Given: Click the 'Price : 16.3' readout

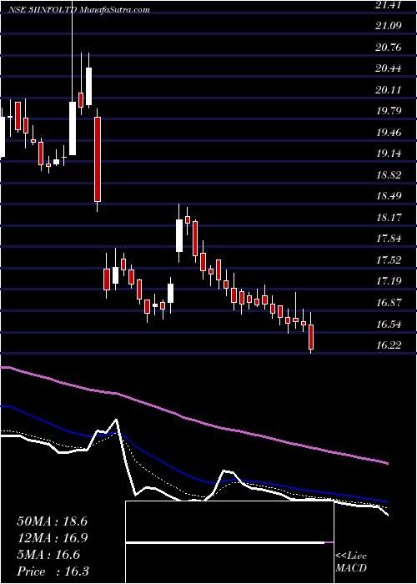Looking at the screenshot, I should 53,571.
